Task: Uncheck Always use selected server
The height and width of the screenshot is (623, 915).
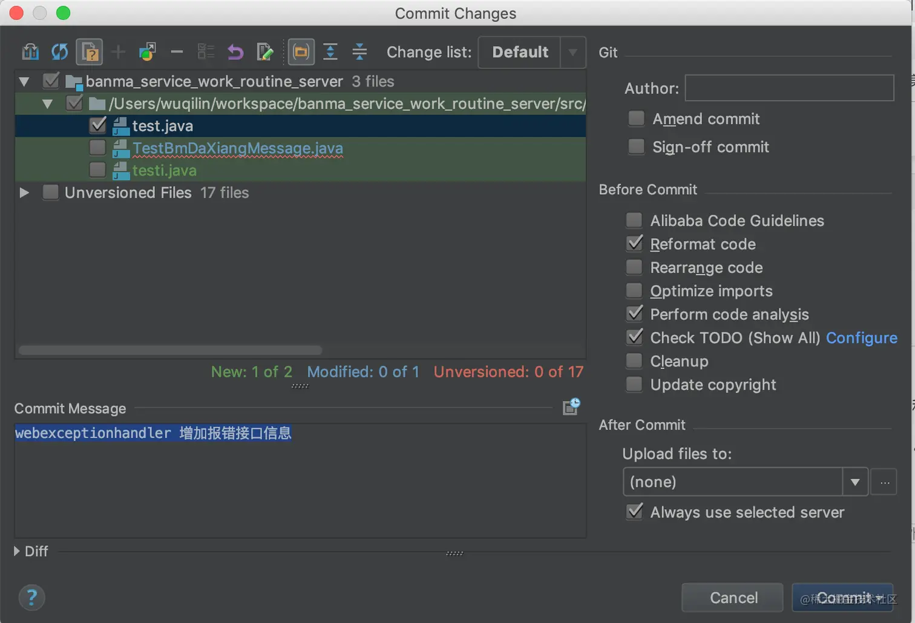Action: 634,512
